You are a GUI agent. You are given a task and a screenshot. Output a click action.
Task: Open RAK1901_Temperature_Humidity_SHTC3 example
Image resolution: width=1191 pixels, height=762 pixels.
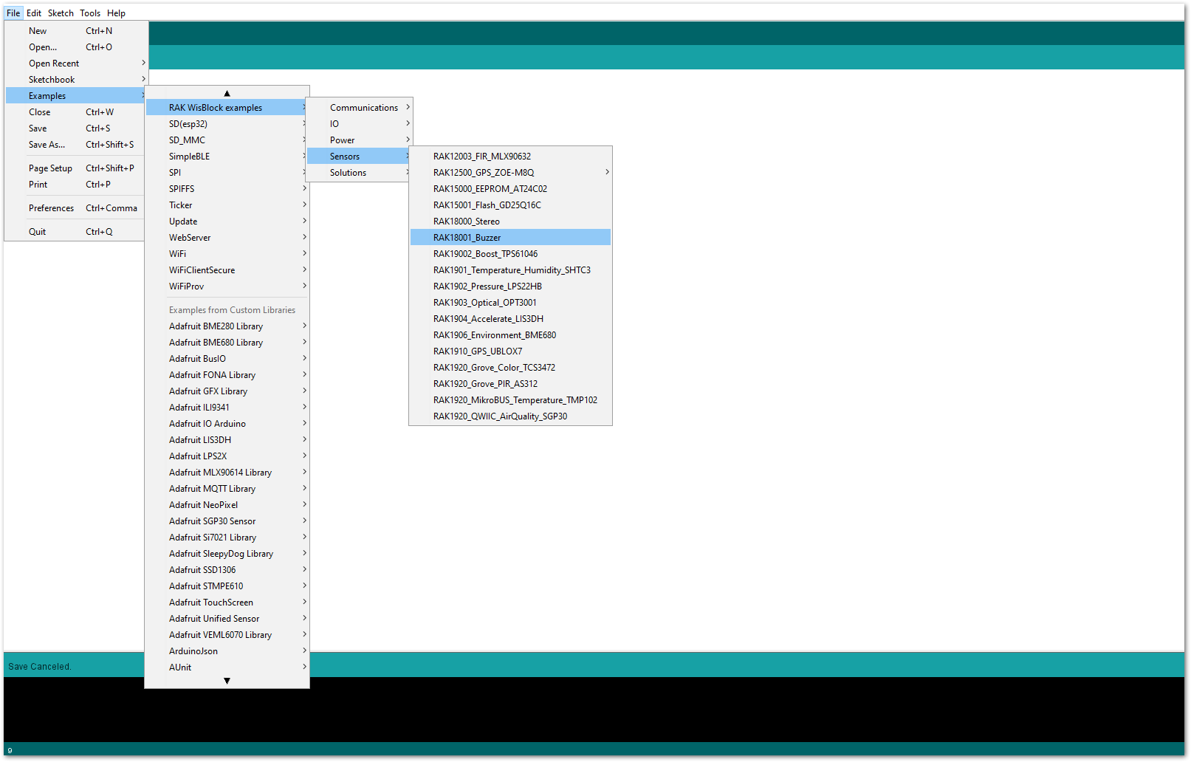tap(510, 270)
